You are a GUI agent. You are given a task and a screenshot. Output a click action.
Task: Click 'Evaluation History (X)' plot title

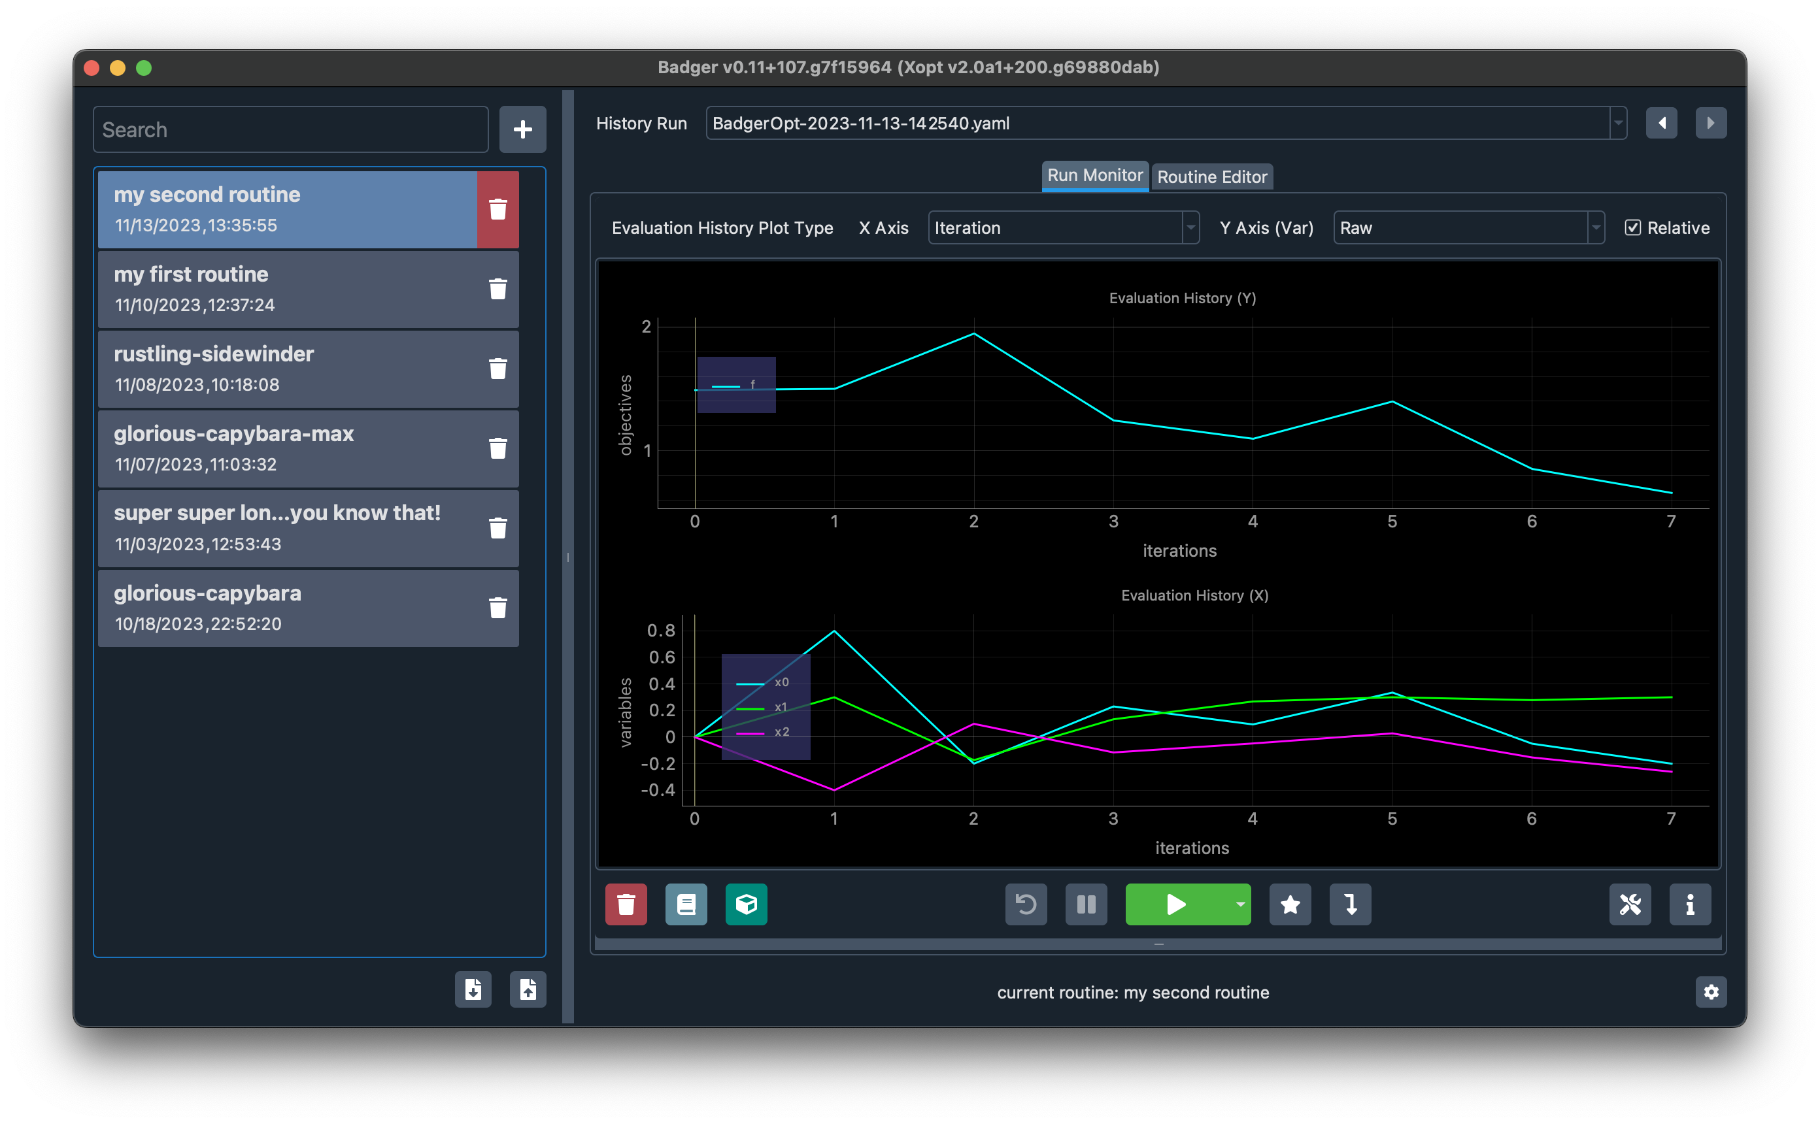pyautogui.click(x=1195, y=595)
